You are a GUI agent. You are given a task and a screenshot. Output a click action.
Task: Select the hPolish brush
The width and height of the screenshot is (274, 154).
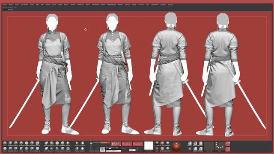click(57, 149)
